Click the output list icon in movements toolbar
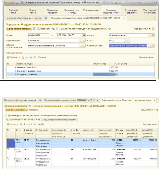This screenshot has width=159, height=170. [x=42, y=124]
